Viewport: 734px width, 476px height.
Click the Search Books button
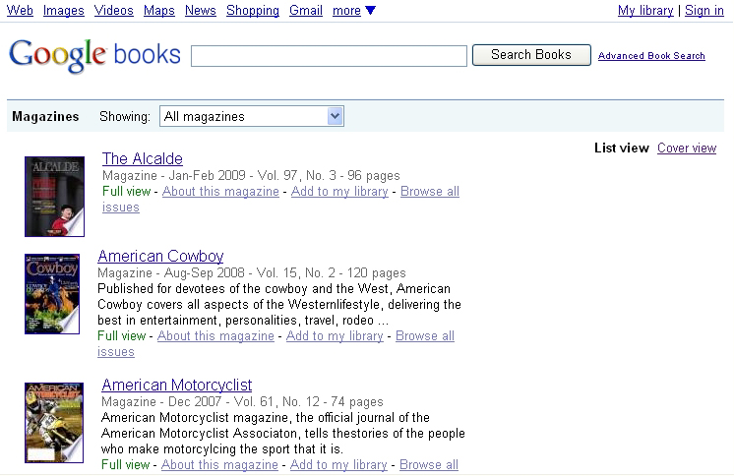(531, 55)
